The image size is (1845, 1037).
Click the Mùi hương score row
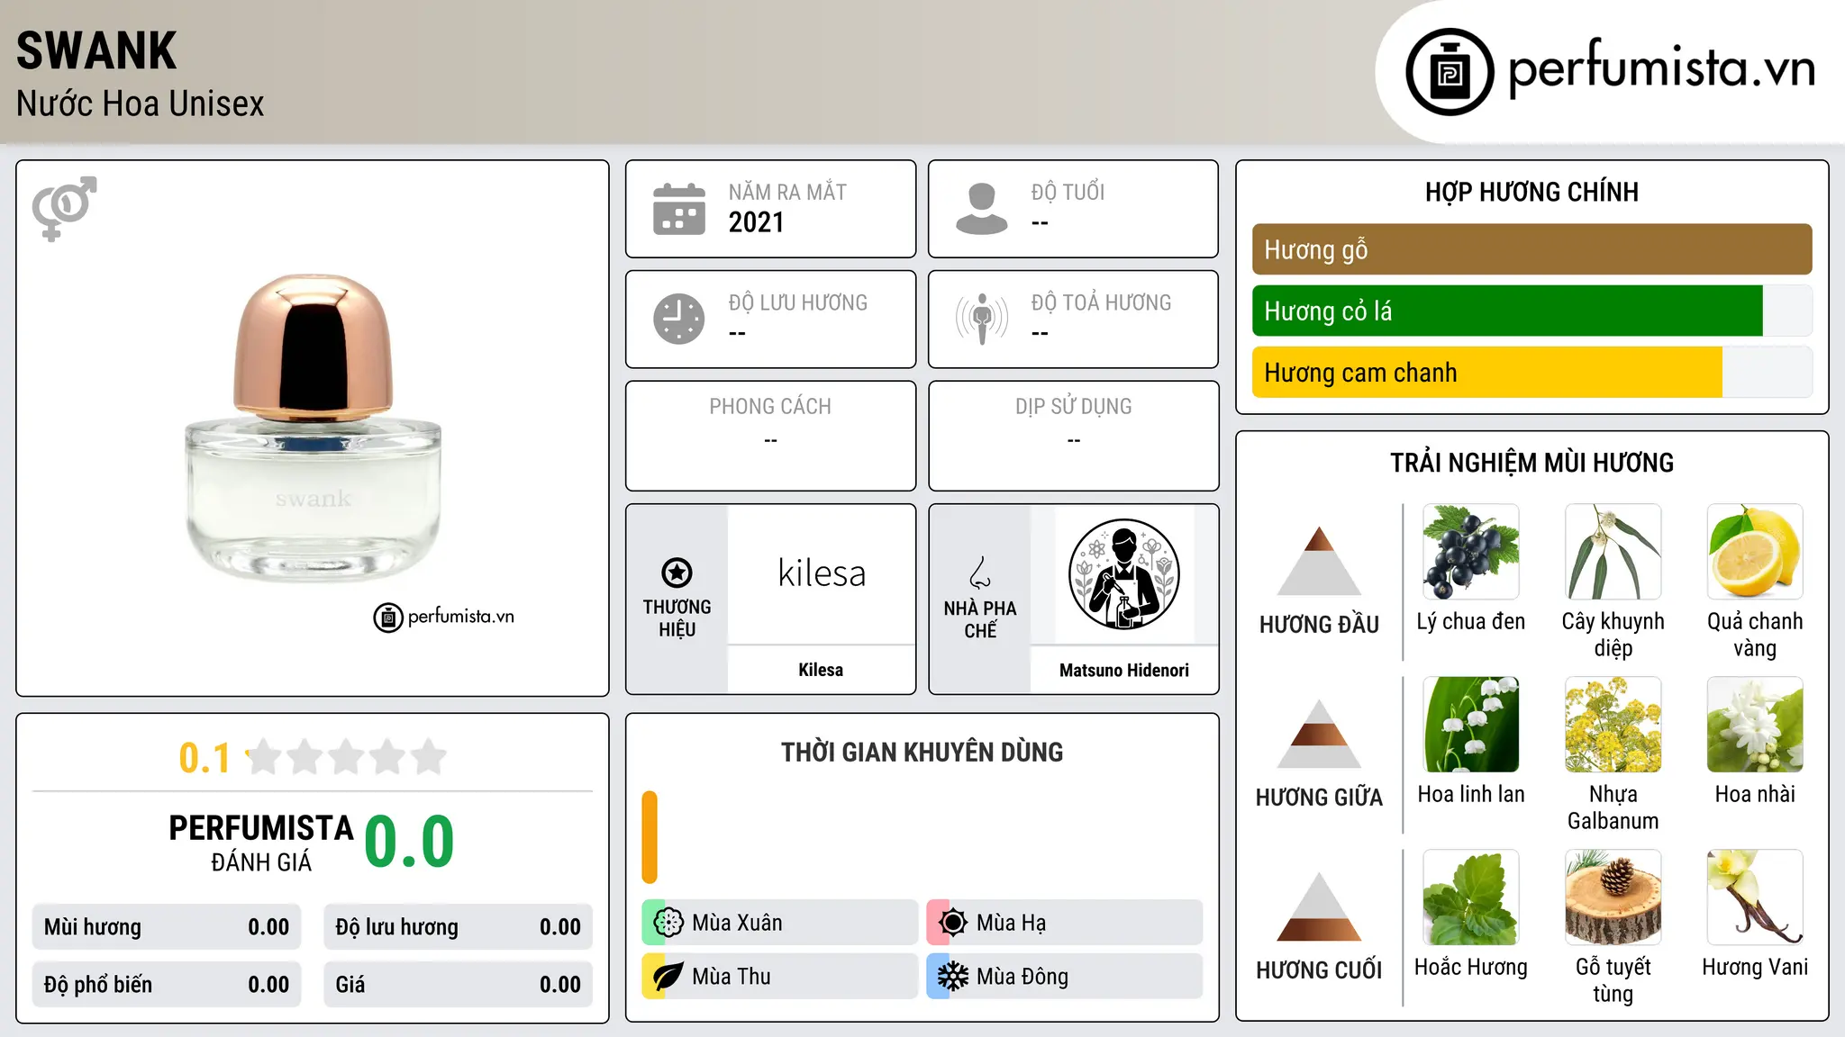pos(167,927)
